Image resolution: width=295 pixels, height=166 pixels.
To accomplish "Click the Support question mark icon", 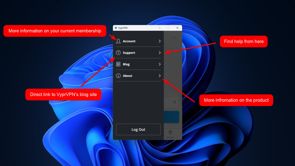I will click(x=118, y=53).
